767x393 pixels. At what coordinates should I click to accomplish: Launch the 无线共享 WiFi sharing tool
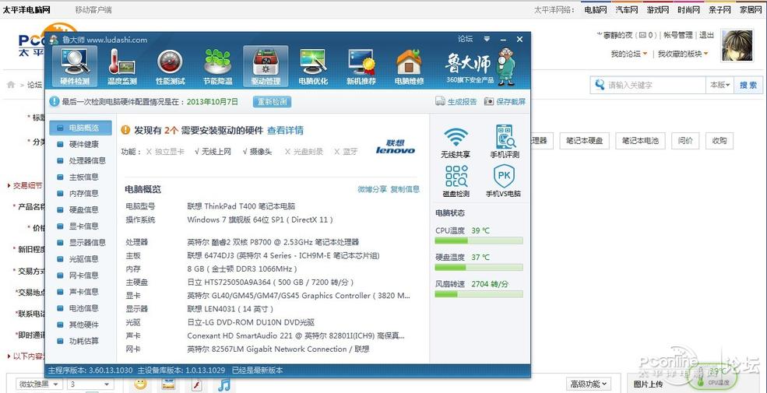point(456,142)
